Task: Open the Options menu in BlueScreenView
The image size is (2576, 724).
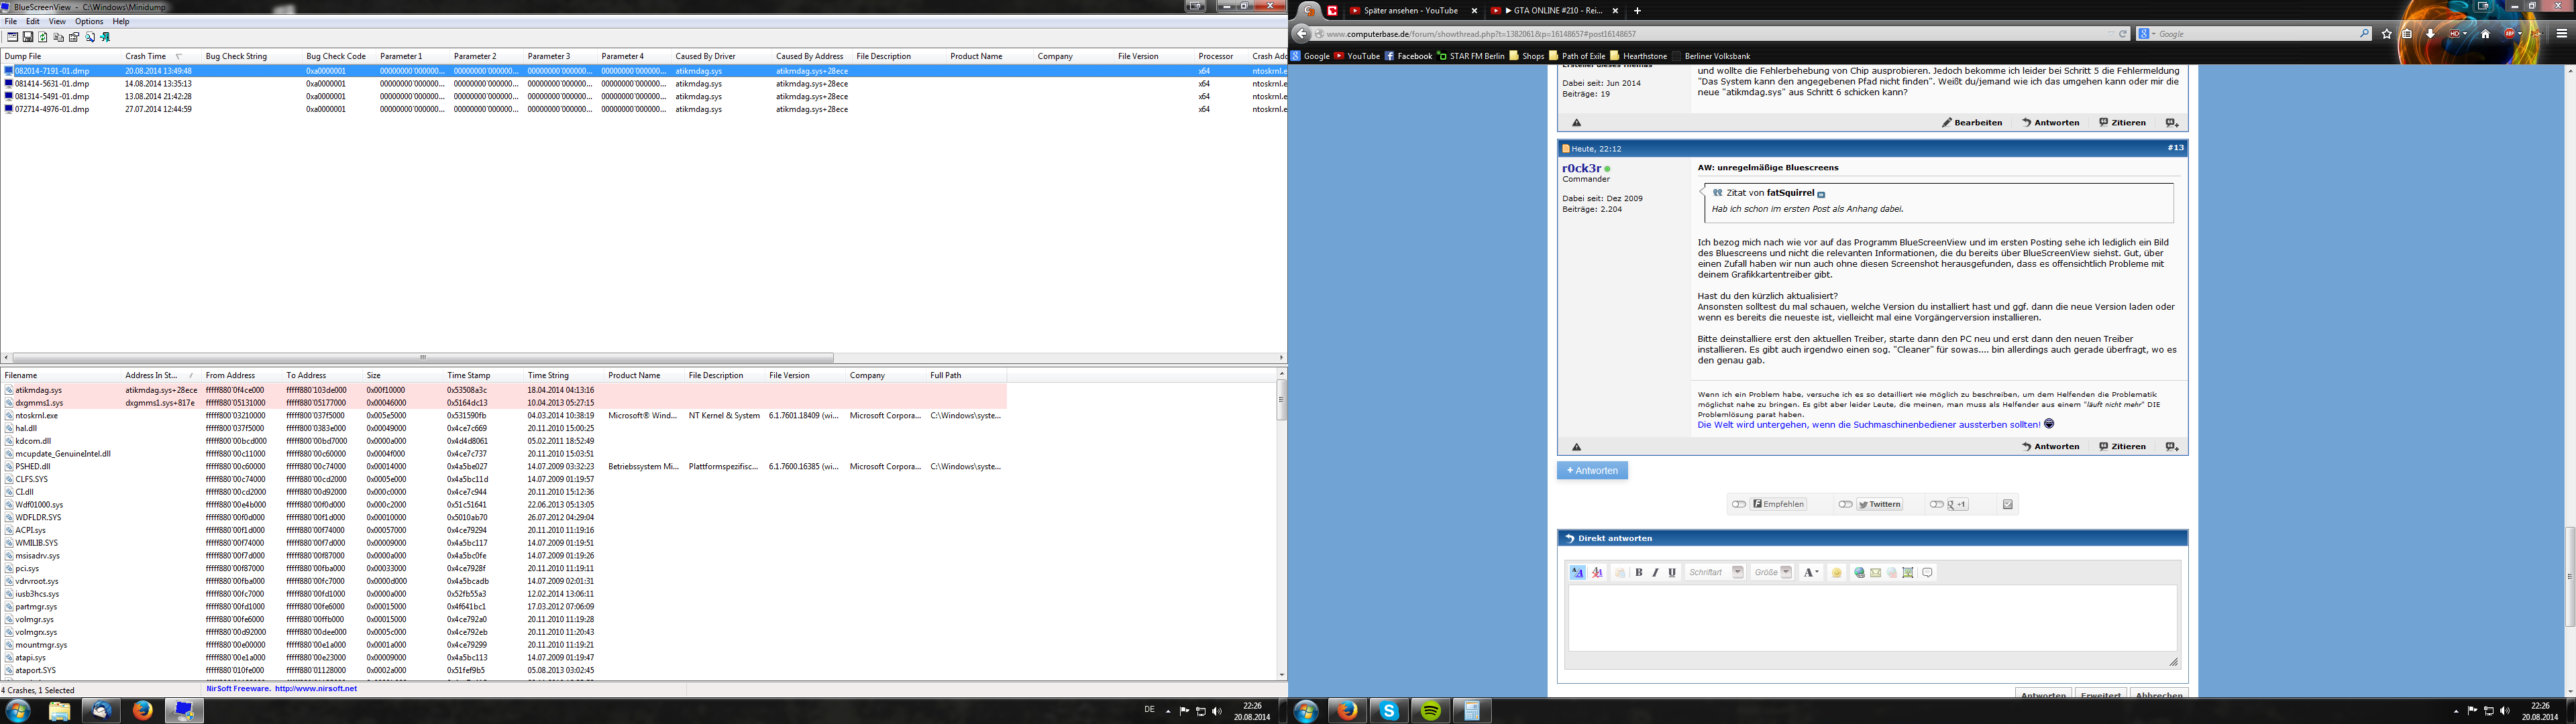Action: [x=89, y=21]
